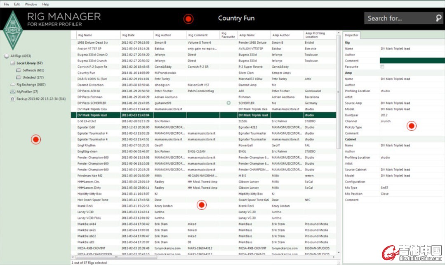Toggle the Favourite checkbox in Inspector

pos(382,67)
